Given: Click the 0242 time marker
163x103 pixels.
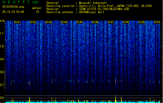Looking at the screenshot, I should (x=33, y=22).
